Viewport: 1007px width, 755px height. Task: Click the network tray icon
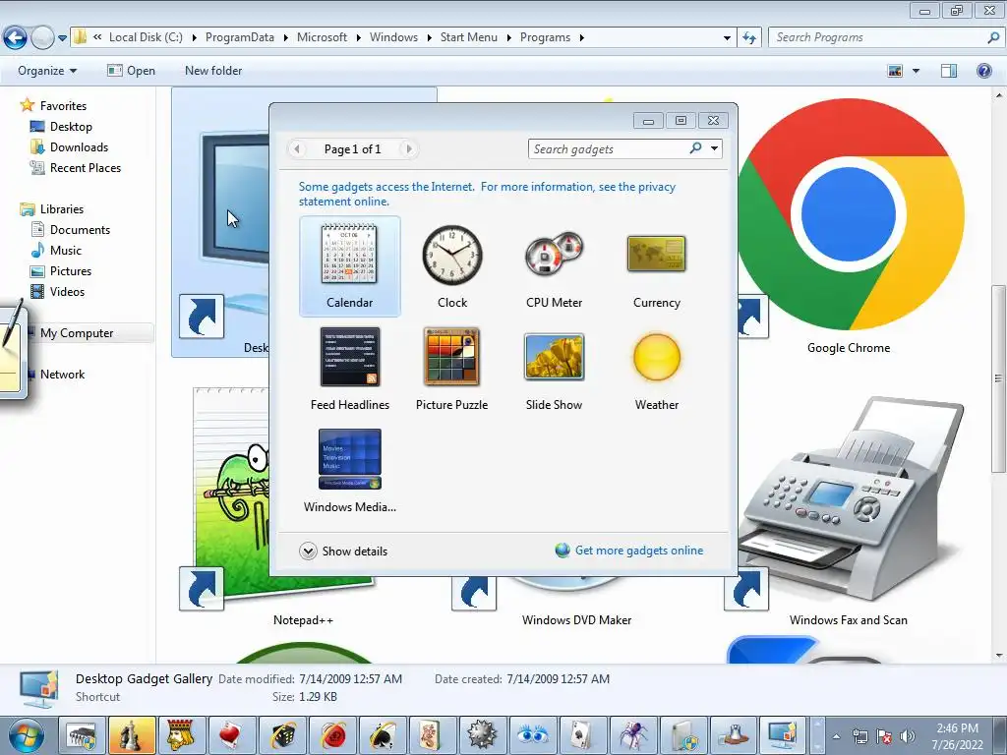point(860,736)
